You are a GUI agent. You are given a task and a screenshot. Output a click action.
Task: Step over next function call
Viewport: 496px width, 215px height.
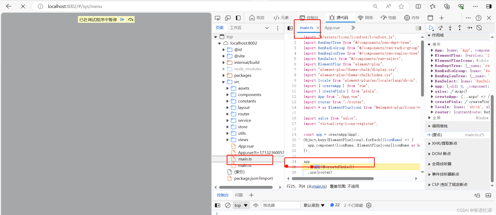point(440,28)
